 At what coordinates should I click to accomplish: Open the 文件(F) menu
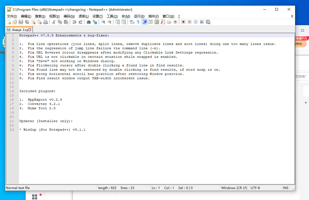coord(12,16)
